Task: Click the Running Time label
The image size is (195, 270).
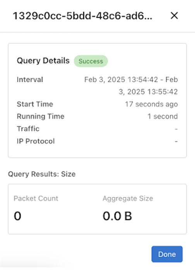Action: pyautogui.click(x=41, y=116)
